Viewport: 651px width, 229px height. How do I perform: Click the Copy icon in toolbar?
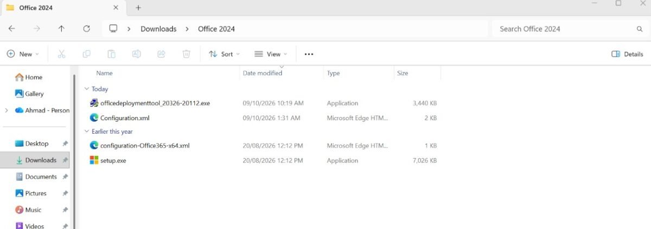coord(86,54)
